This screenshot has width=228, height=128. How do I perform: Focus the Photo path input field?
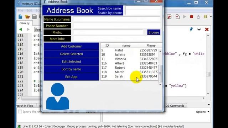coord(108,32)
